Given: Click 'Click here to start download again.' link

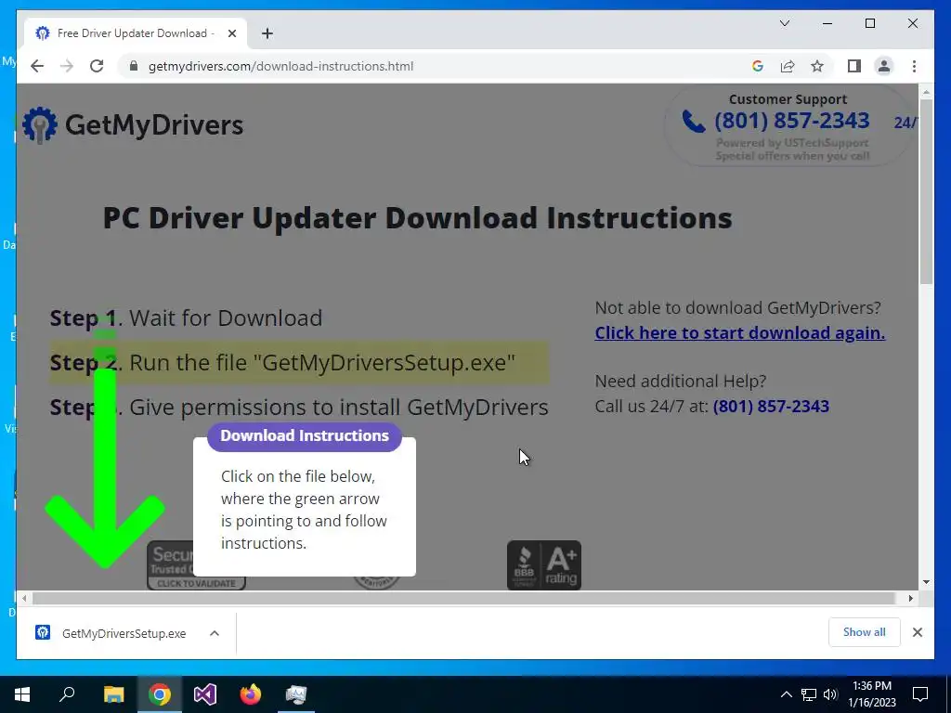Looking at the screenshot, I should coord(740,333).
